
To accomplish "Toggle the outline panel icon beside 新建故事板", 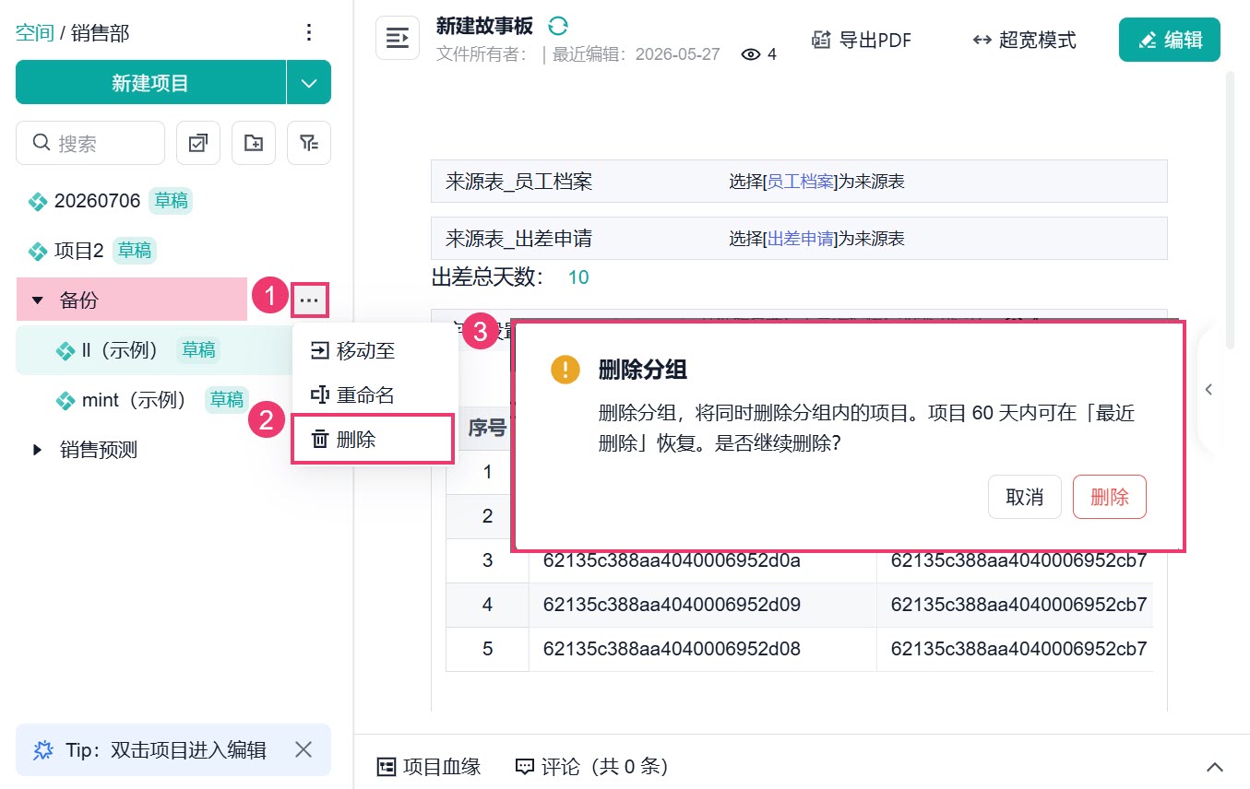I will pos(398,38).
